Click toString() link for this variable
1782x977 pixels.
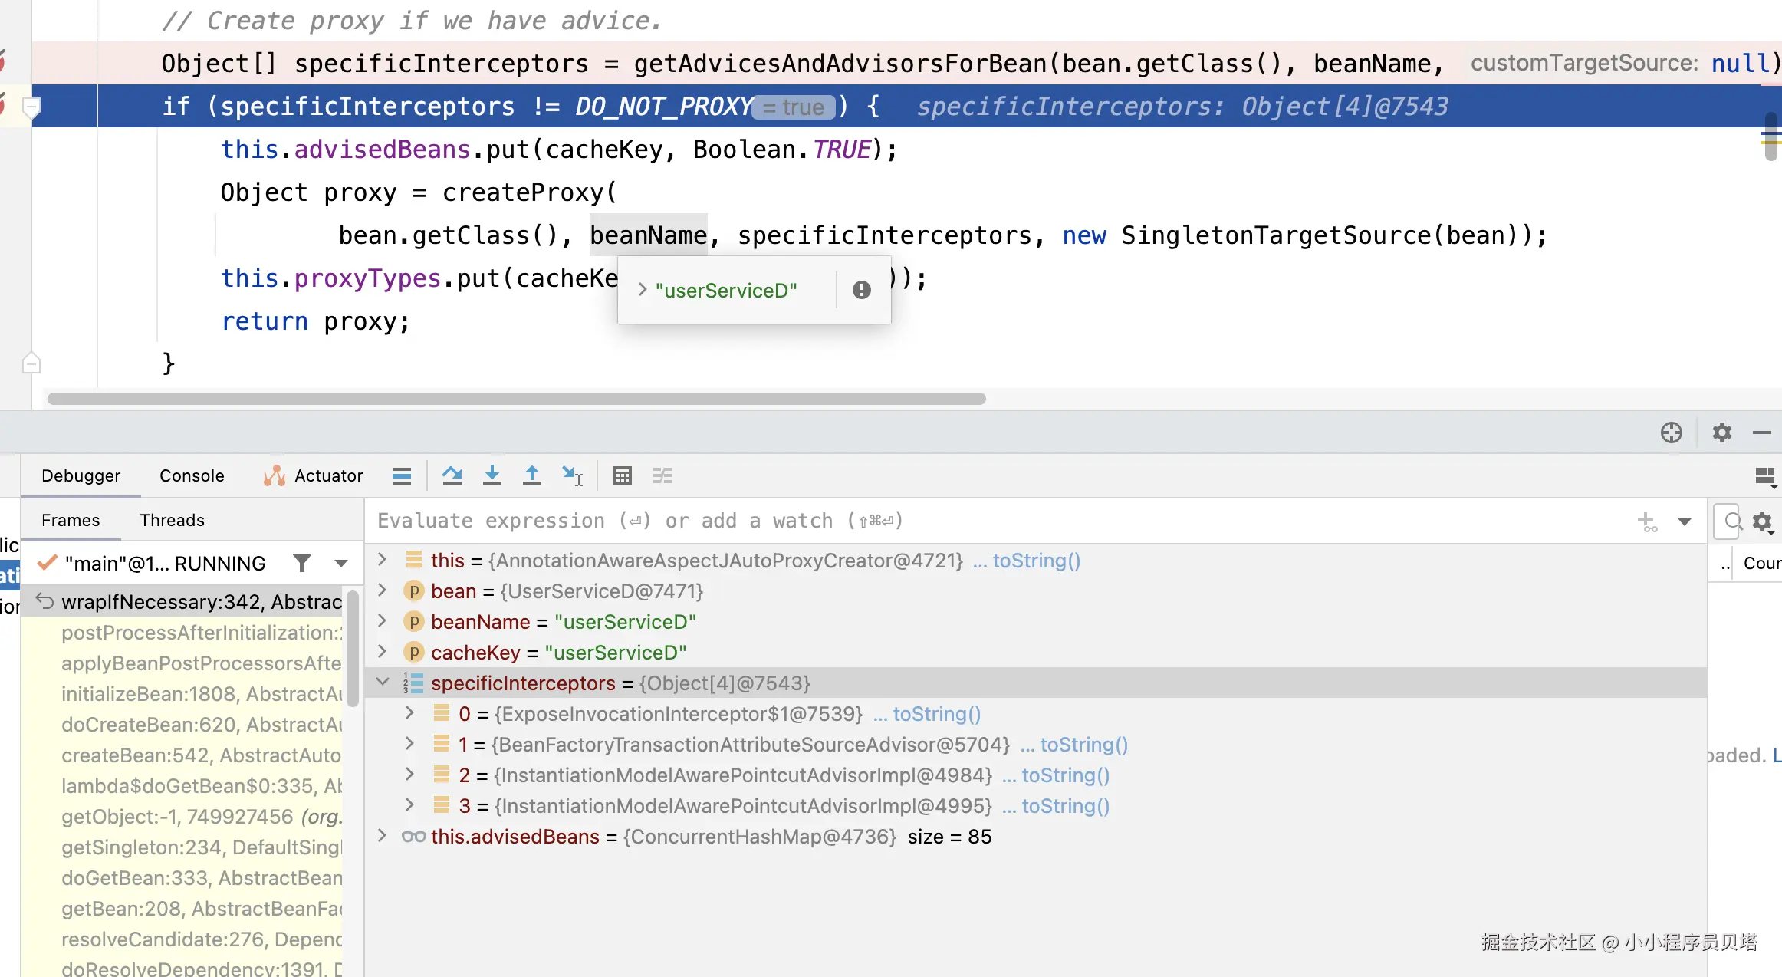coord(1036,561)
